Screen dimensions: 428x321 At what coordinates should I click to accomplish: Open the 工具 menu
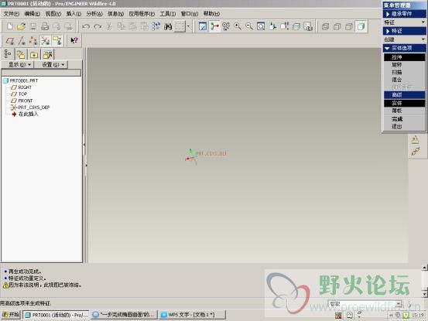click(x=168, y=14)
